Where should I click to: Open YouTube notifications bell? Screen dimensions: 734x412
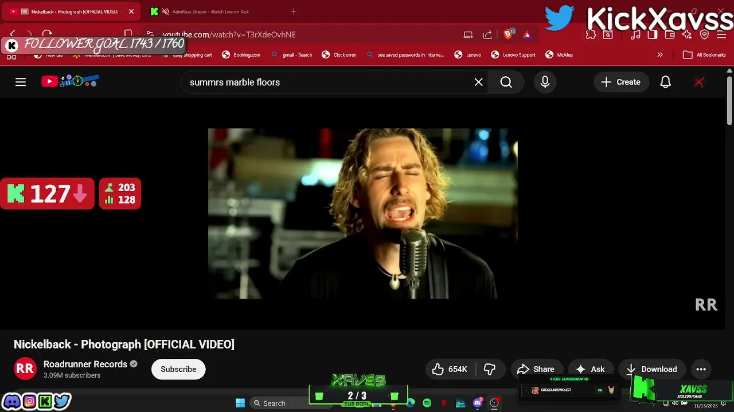[665, 82]
